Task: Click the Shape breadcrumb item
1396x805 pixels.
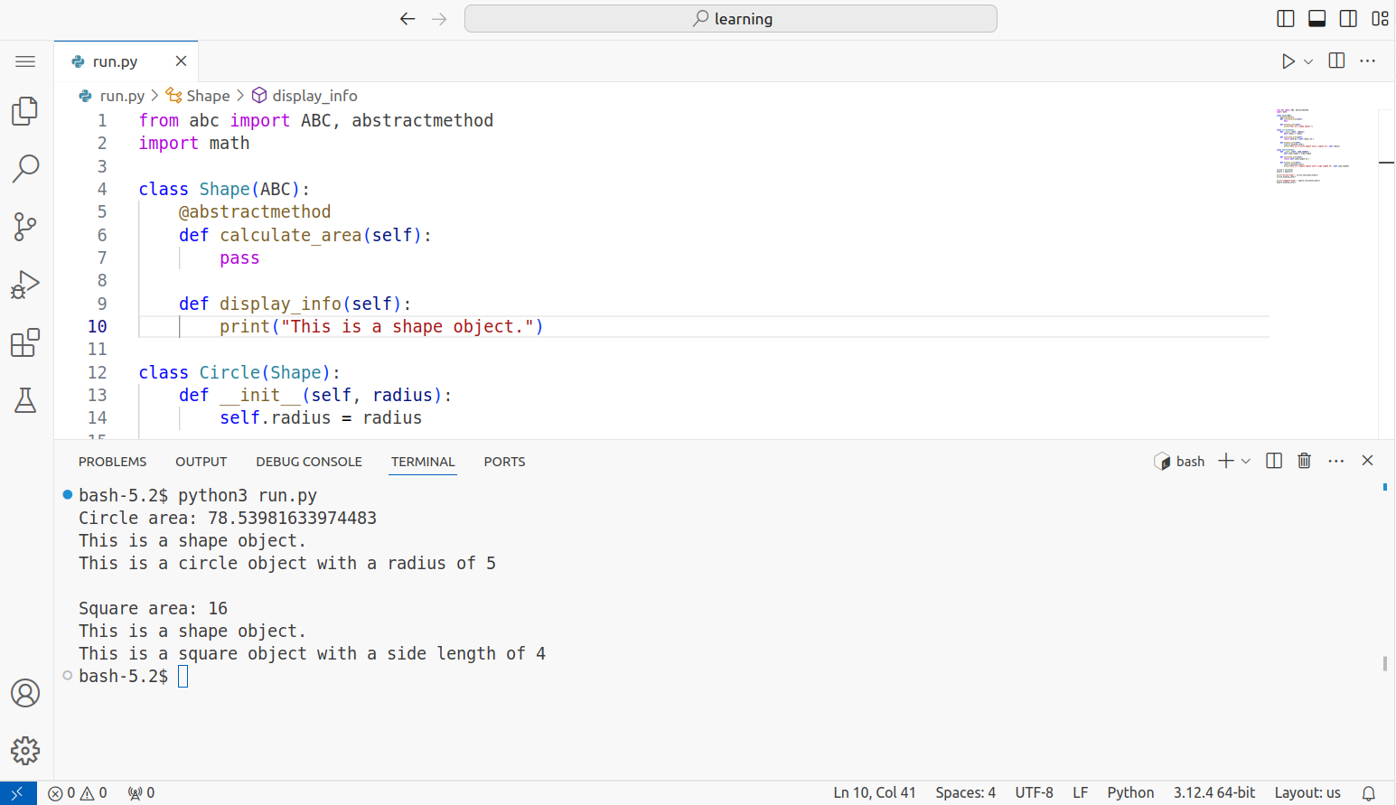Action: click(208, 96)
